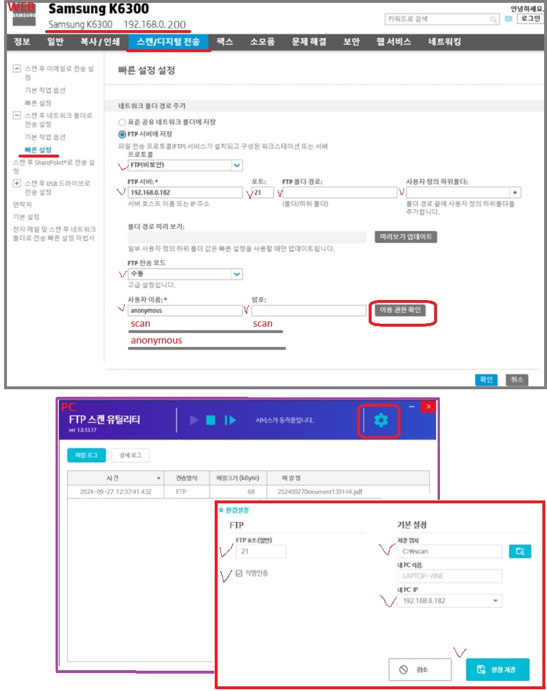
Task: Close the FTP scan utility window
Action: 428,407
